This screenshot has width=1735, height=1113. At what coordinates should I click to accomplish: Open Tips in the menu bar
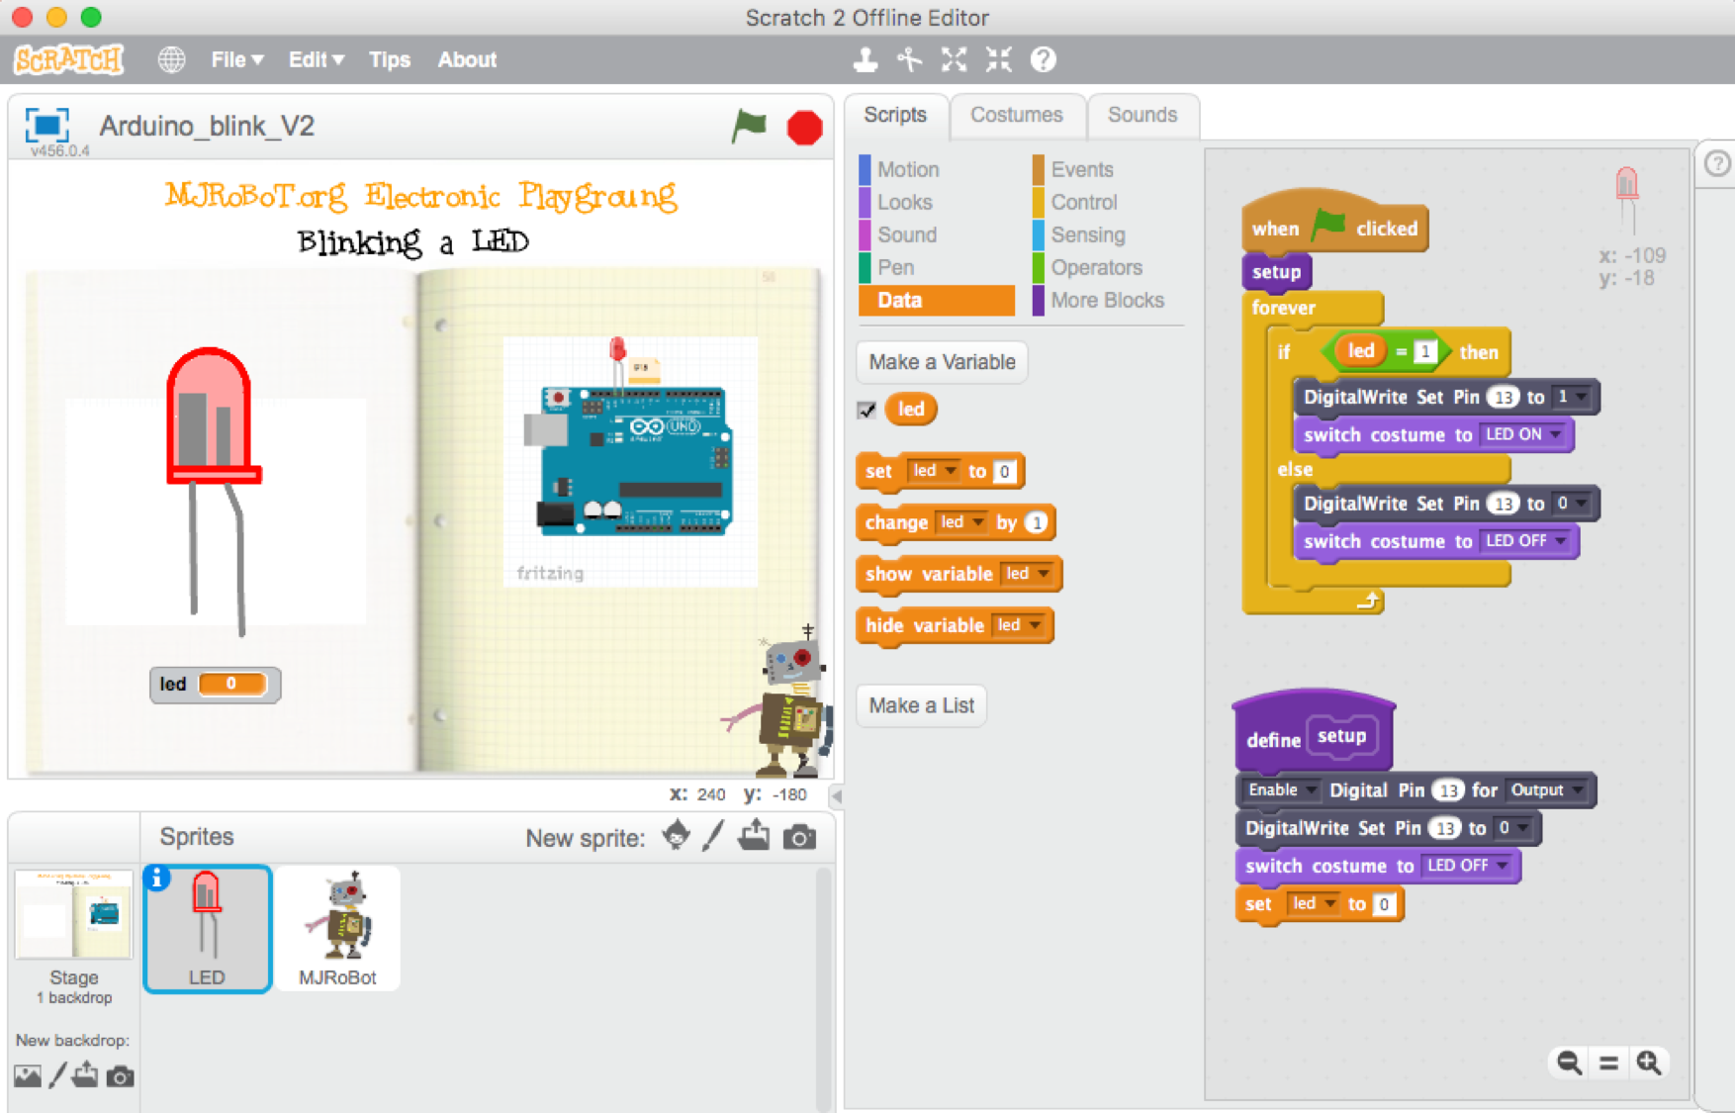tap(390, 59)
